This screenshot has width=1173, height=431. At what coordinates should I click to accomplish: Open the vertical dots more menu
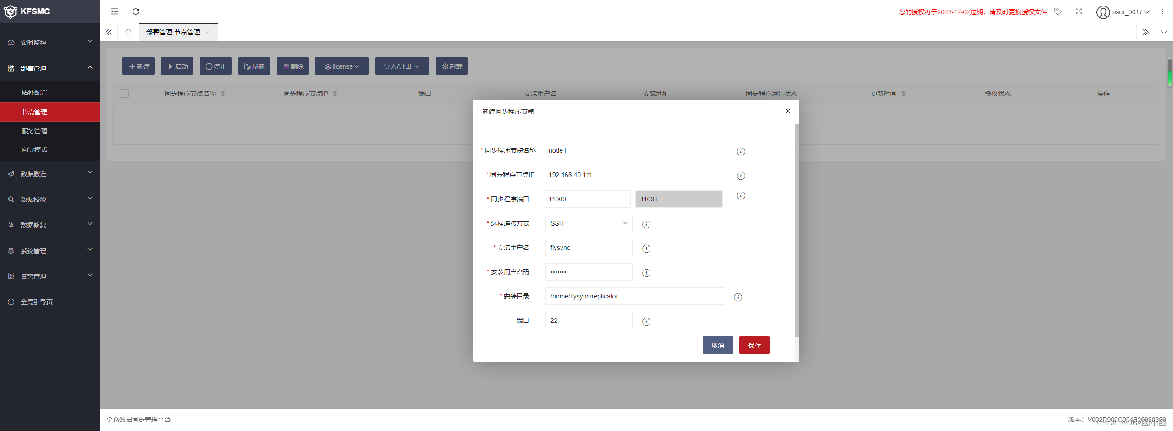(1162, 11)
